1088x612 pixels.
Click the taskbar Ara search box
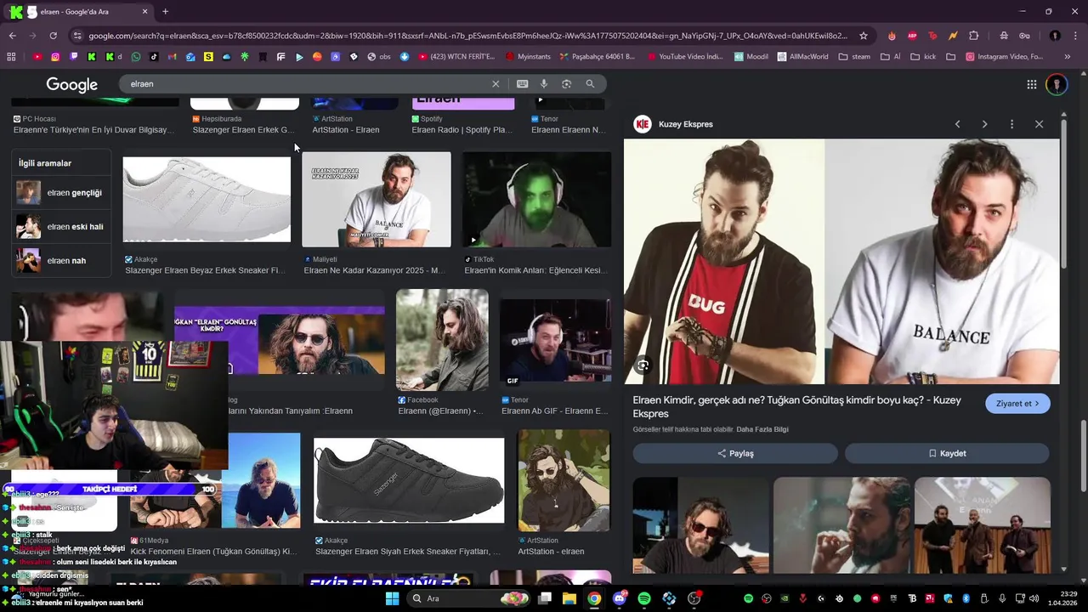tap(467, 598)
